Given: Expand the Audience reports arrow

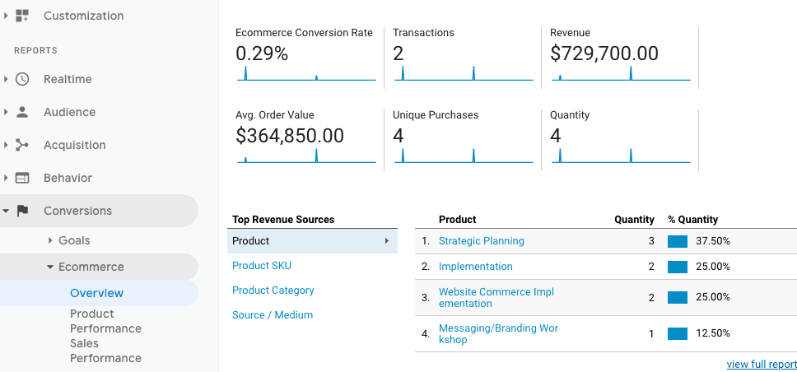Looking at the screenshot, I should [6, 112].
